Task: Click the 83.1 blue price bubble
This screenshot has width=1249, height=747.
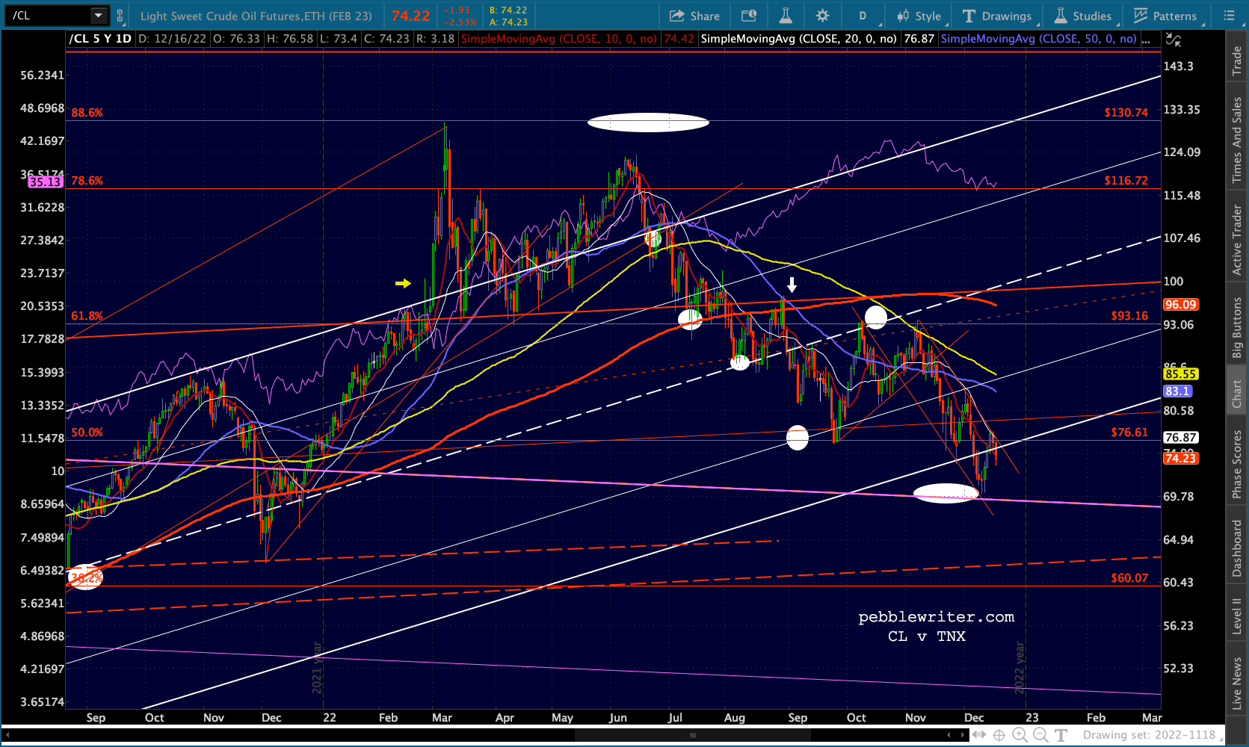Action: click(1177, 391)
